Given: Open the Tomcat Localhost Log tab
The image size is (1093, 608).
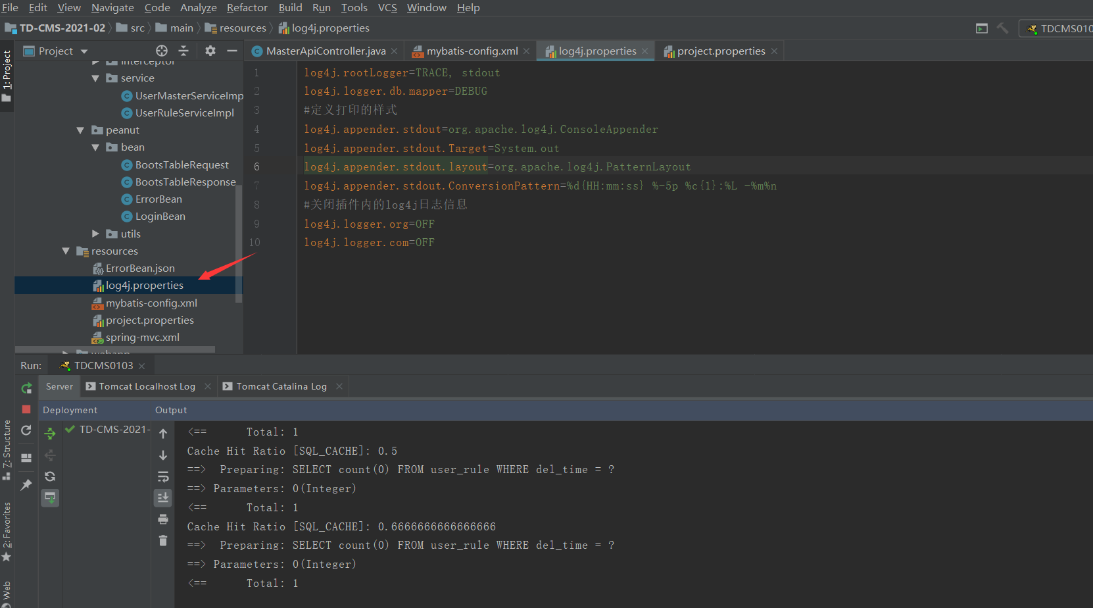Looking at the screenshot, I should [147, 386].
